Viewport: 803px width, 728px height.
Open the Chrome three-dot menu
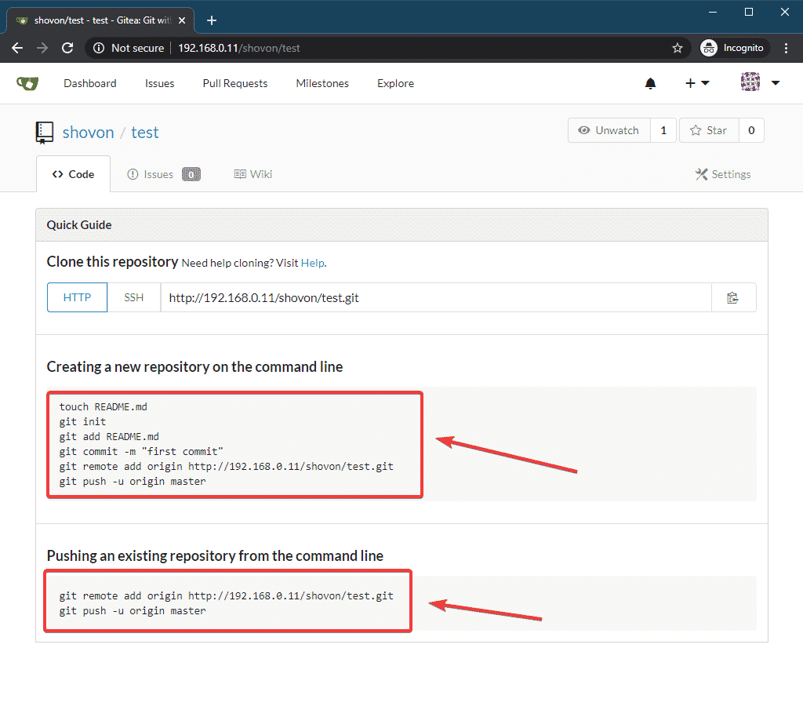[786, 48]
